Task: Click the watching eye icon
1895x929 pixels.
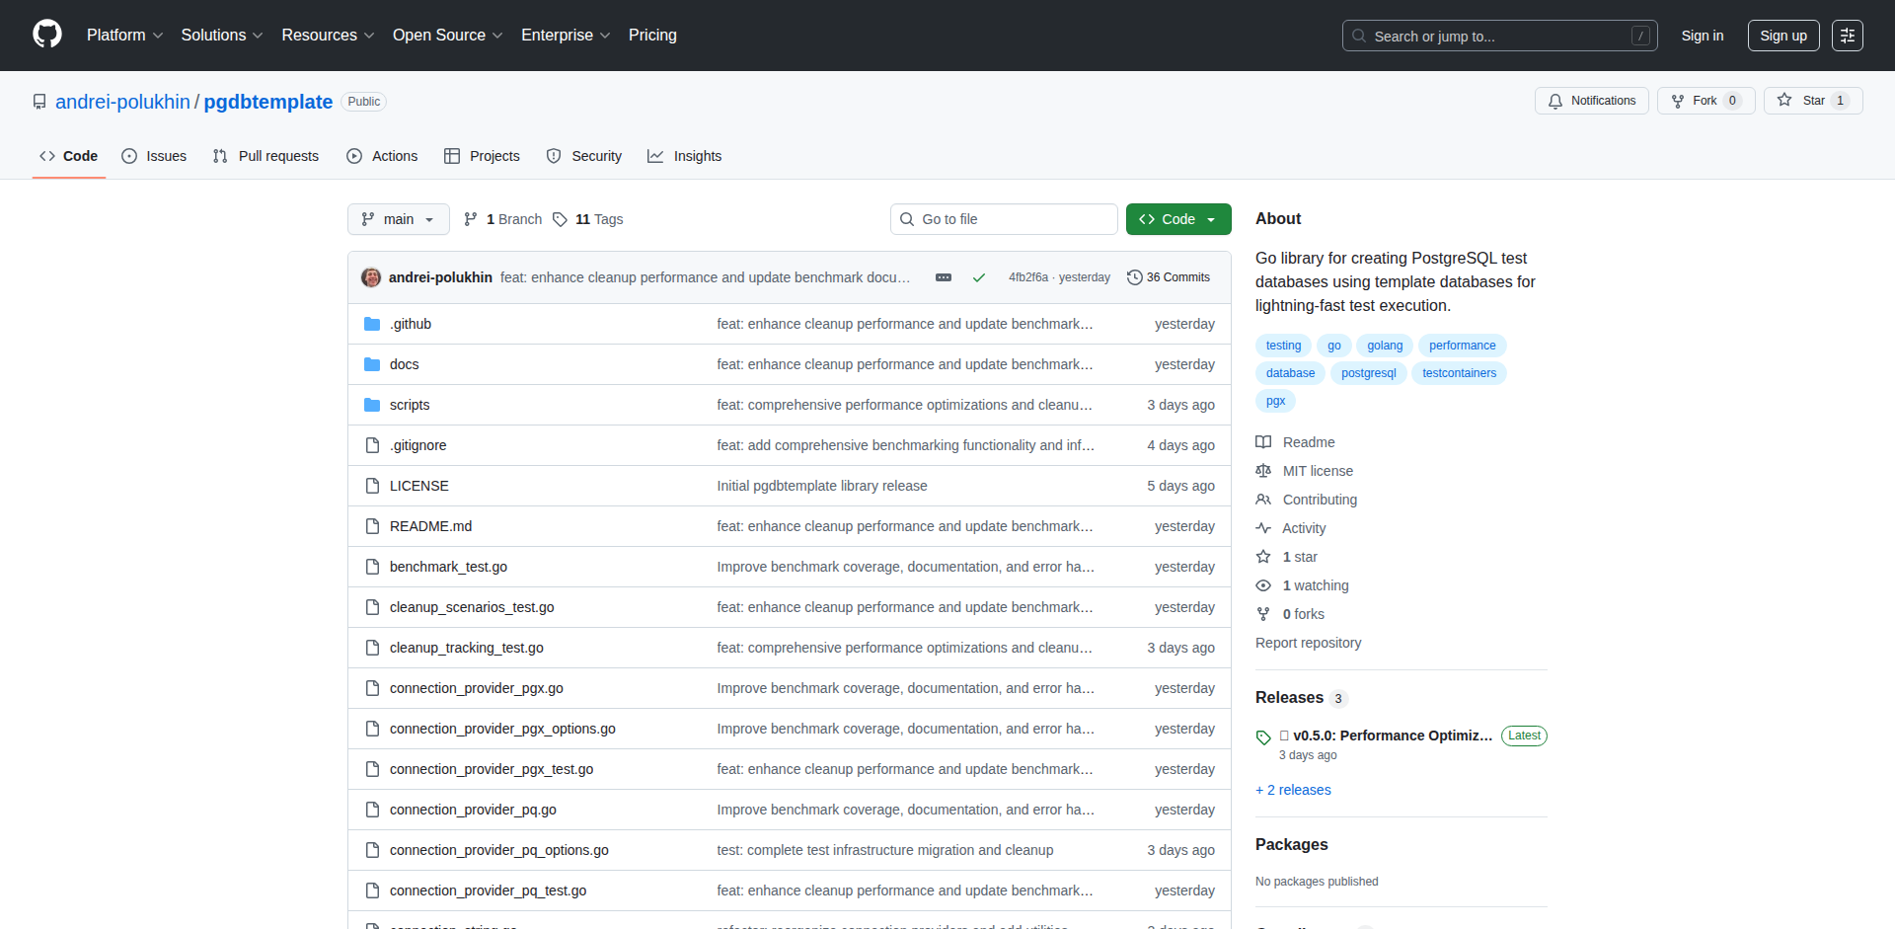Action: coord(1263,585)
